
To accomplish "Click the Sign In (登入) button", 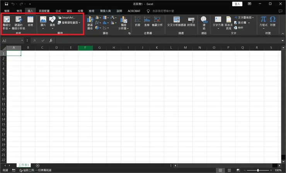I will tap(237, 4).
